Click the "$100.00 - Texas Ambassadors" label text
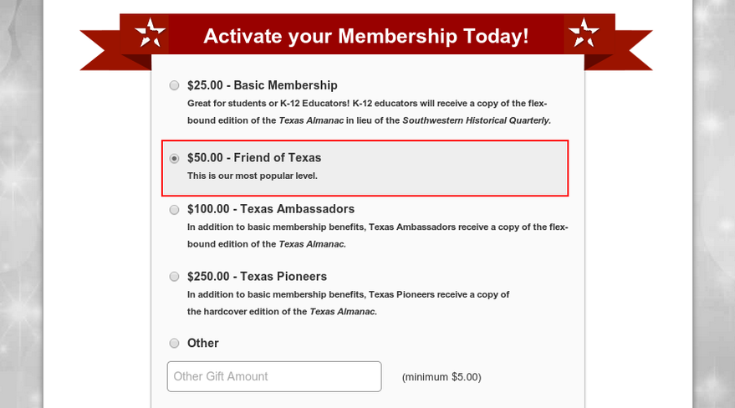Viewport: 735px width, 408px height. pos(271,209)
